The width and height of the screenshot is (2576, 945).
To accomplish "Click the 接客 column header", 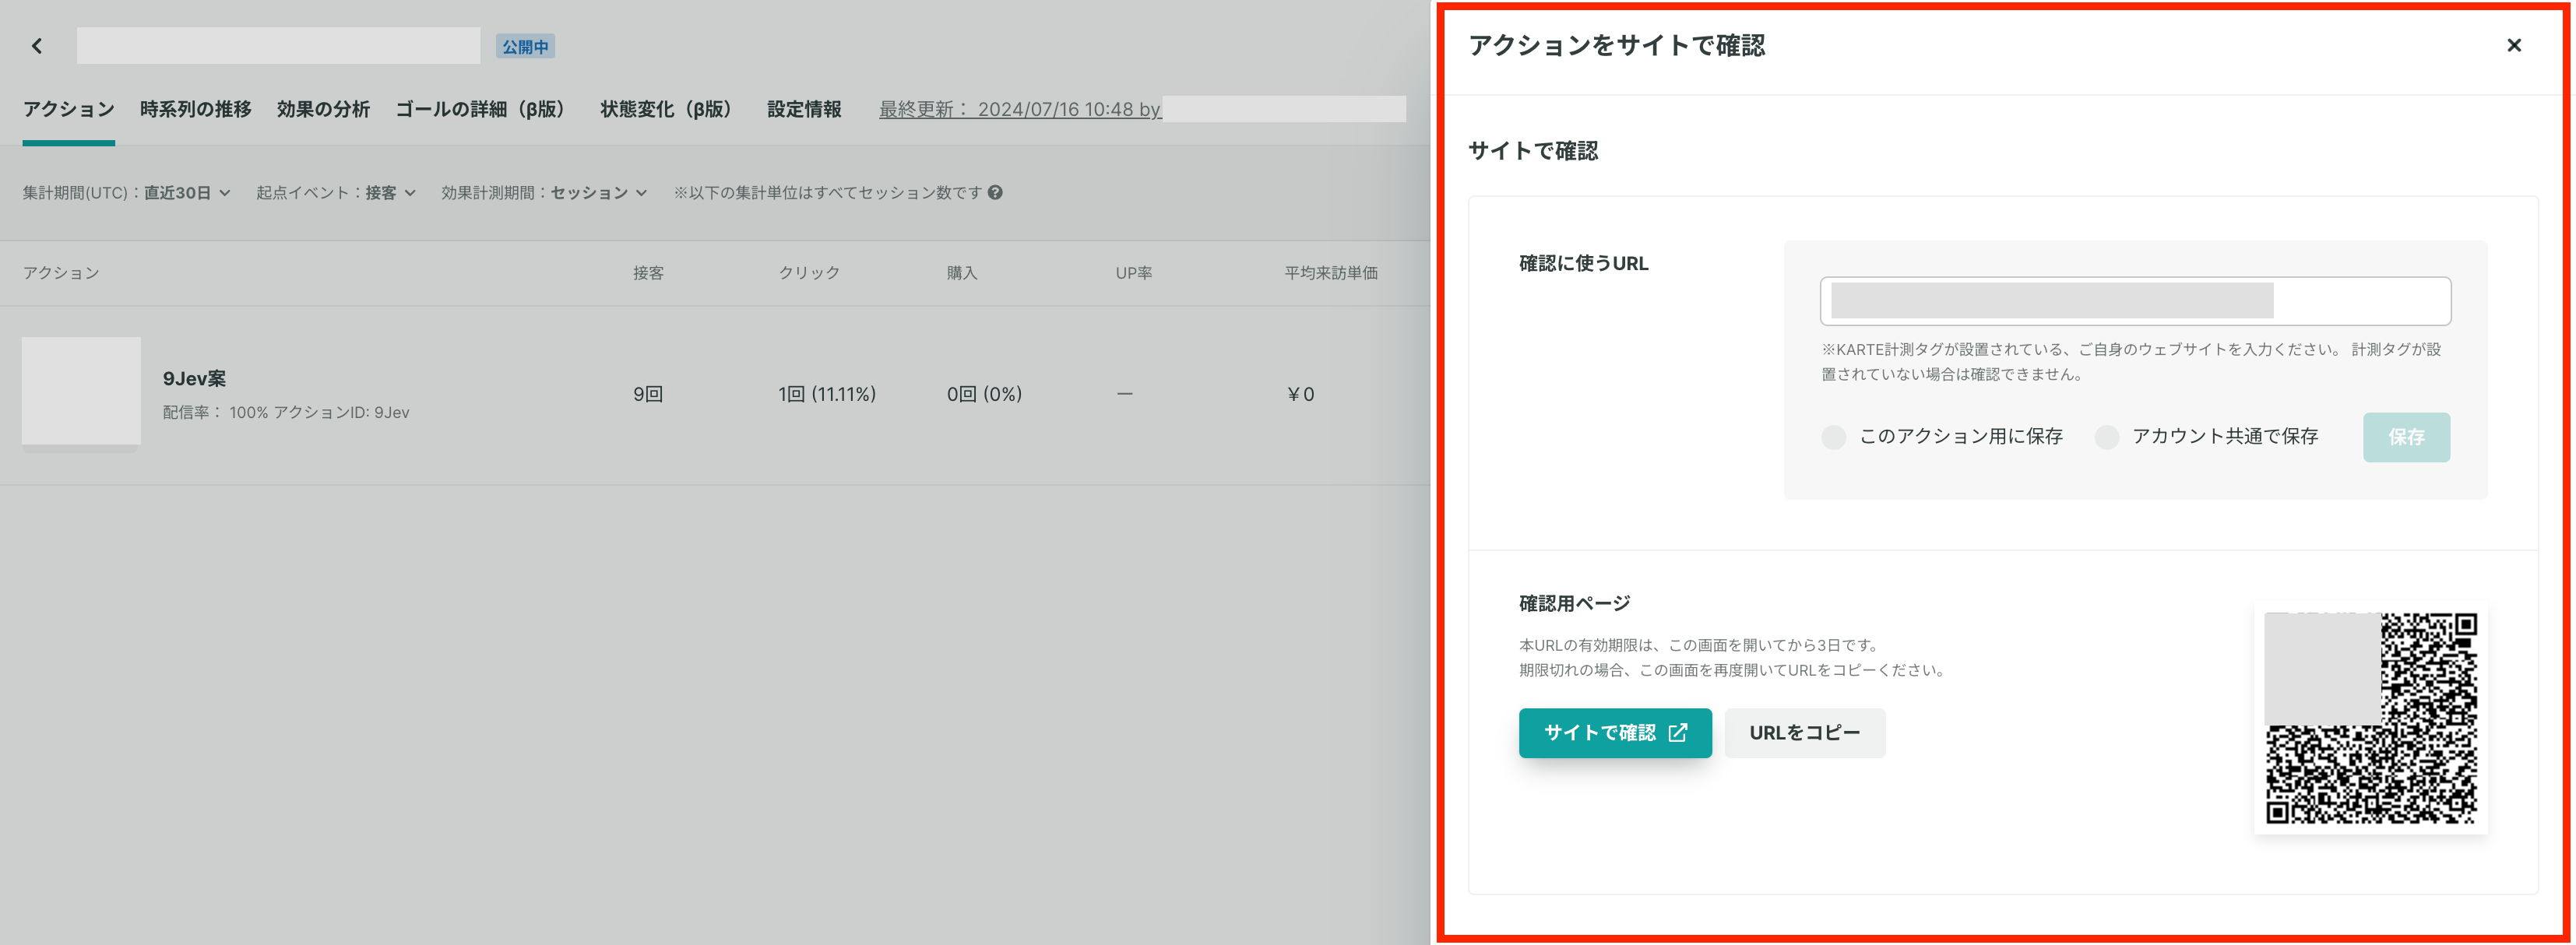I will click(x=648, y=272).
